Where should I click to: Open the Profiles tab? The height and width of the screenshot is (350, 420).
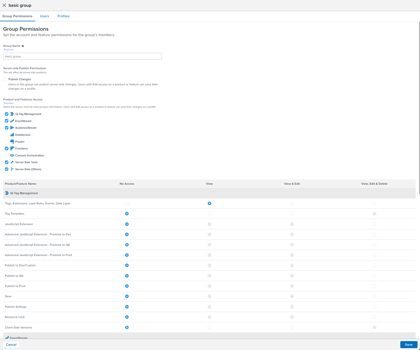pyautogui.click(x=63, y=16)
